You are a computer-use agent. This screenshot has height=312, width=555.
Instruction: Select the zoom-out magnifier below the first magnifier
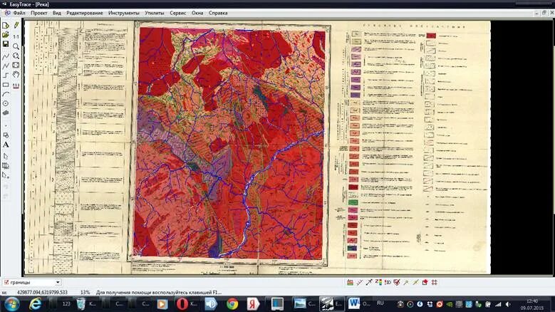pos(16,56)
